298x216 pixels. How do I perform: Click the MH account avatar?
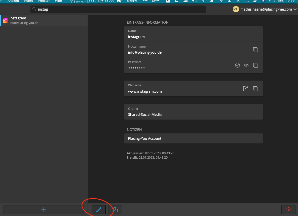tap(236, 9)
